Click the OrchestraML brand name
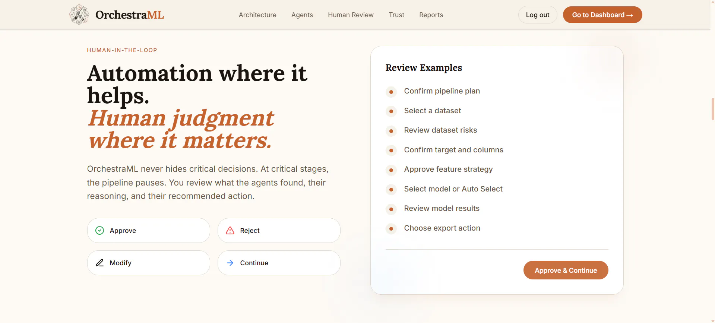 click(130, 15)
